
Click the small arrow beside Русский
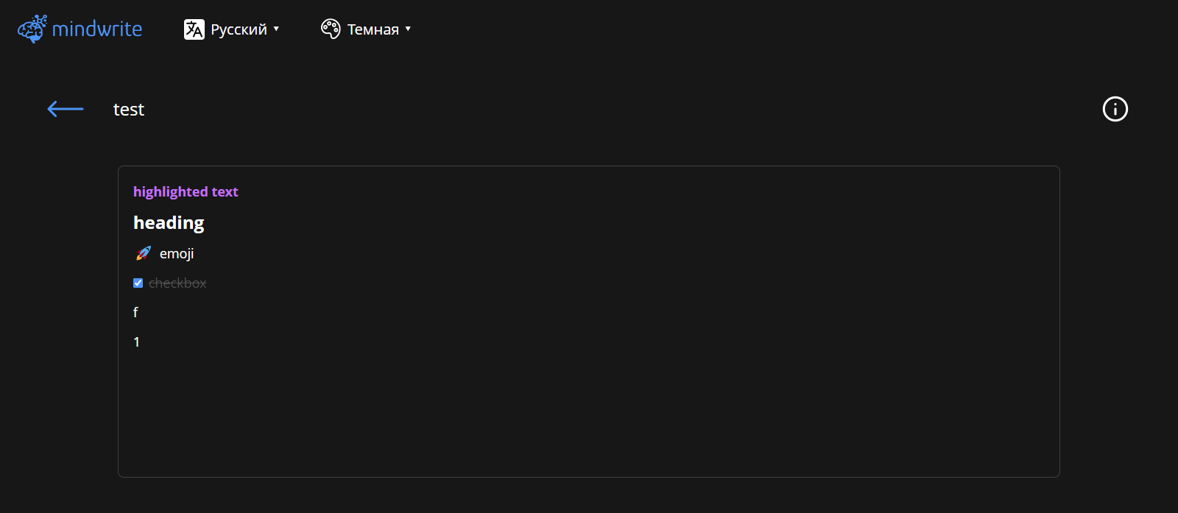pos(276,29)
